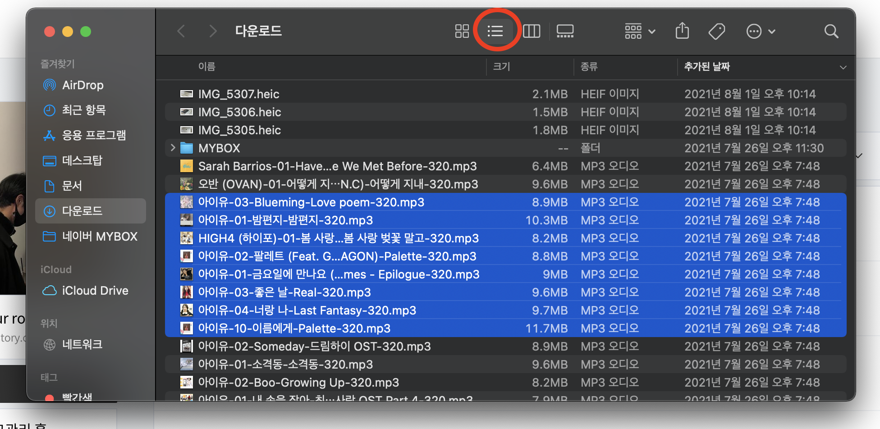Open 최근 항목 in the sidebar
The width and height of the screenshot is (880, 429).
tap(91, 110)
